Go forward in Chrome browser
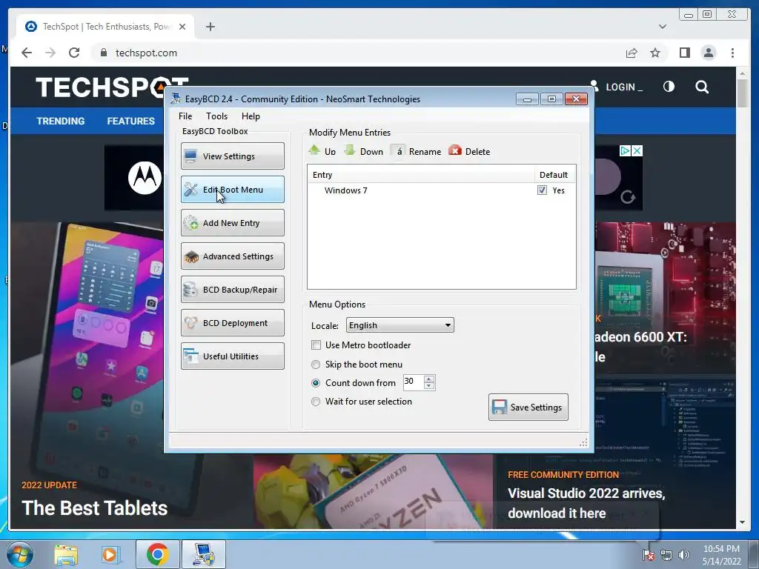Image resolution: width=759 pixels, height=569 pixels. 50,53
